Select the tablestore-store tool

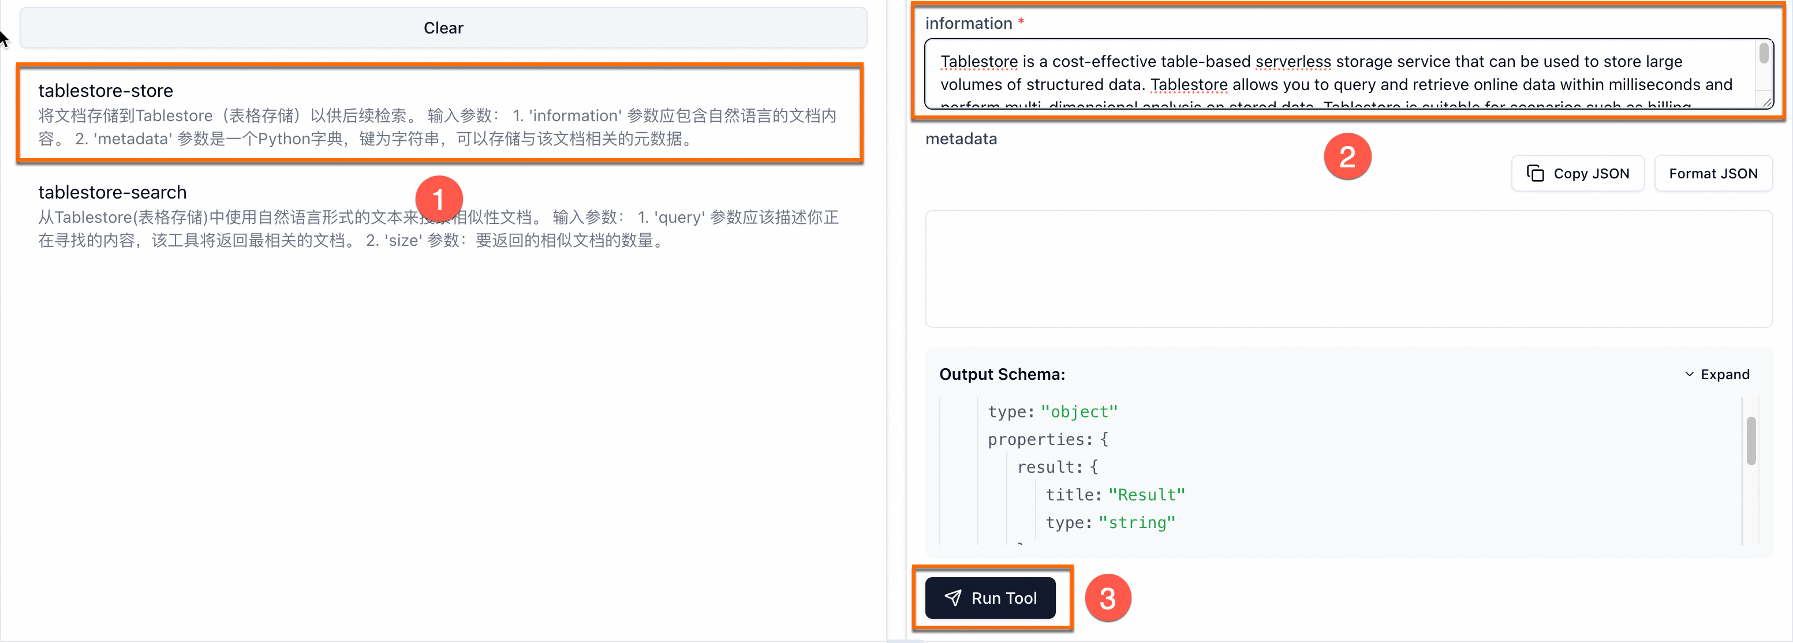pyautogui.click(x=440, y=114)
